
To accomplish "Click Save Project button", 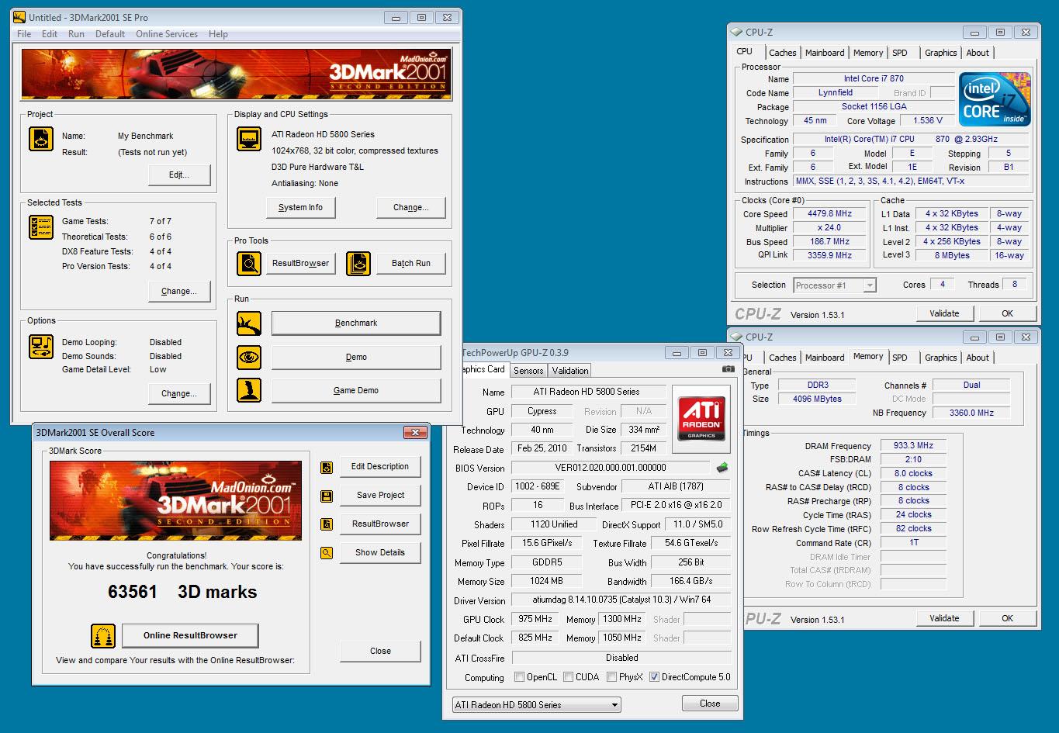I will [380, 496].
